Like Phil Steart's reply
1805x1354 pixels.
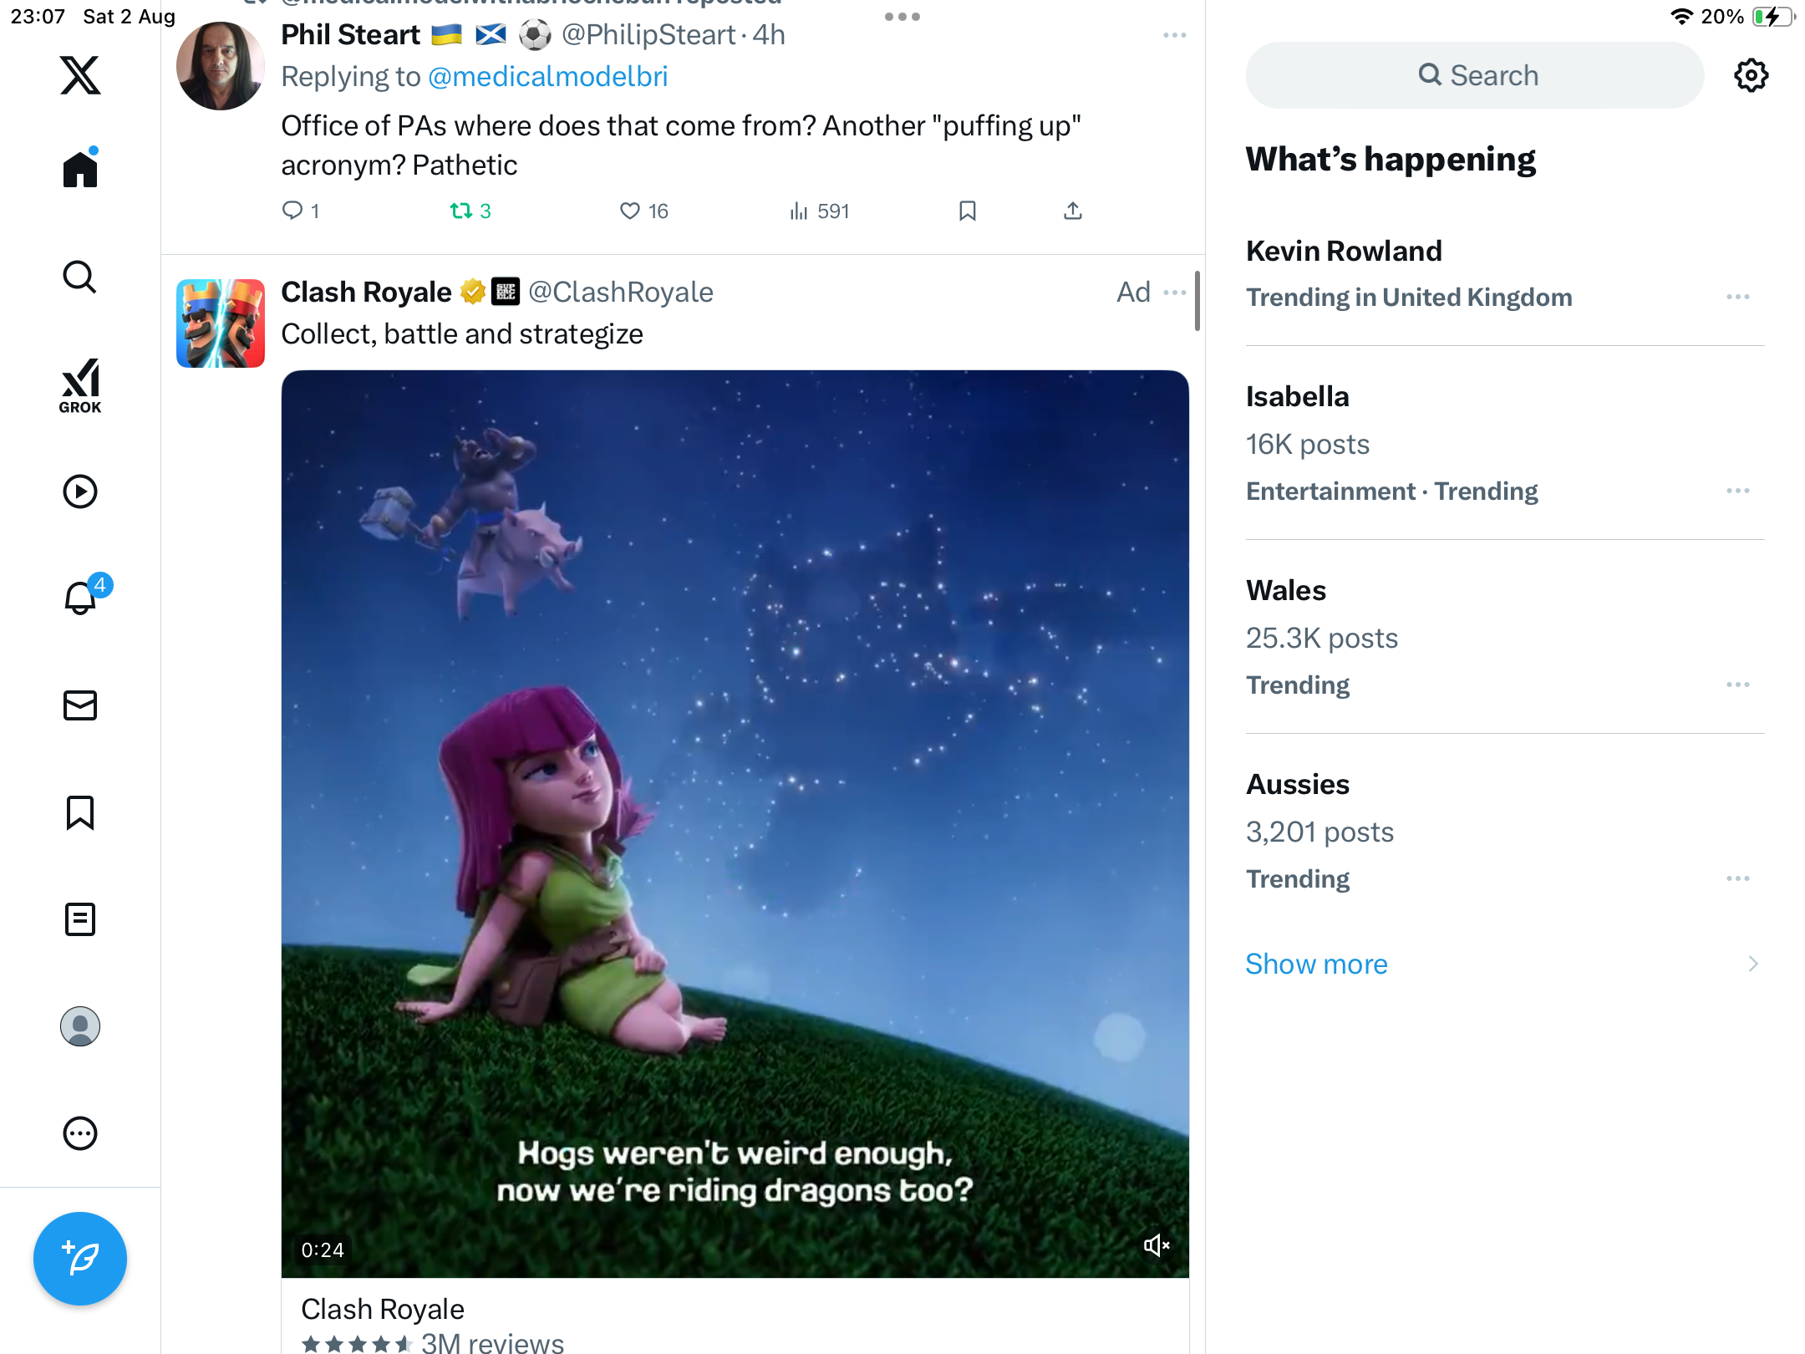pos(630,211)
